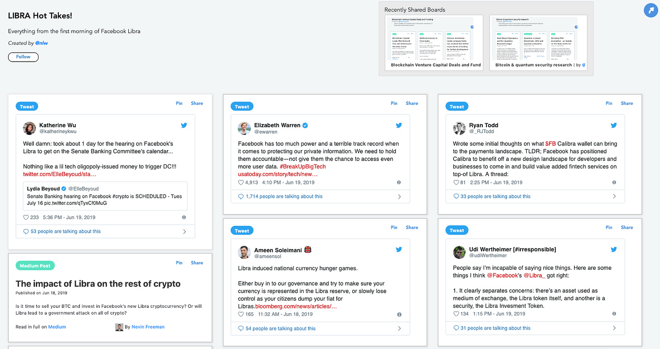Click the blue arrow share icon top right
Screen dimensions: 660x349
(651, 11)
